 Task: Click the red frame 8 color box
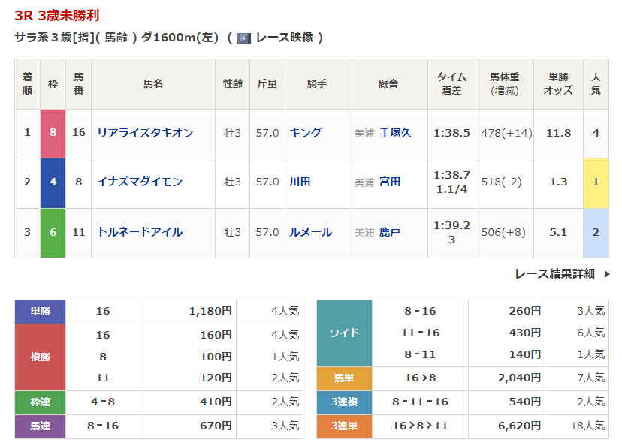pyautogui.click(x=53, y=133)
